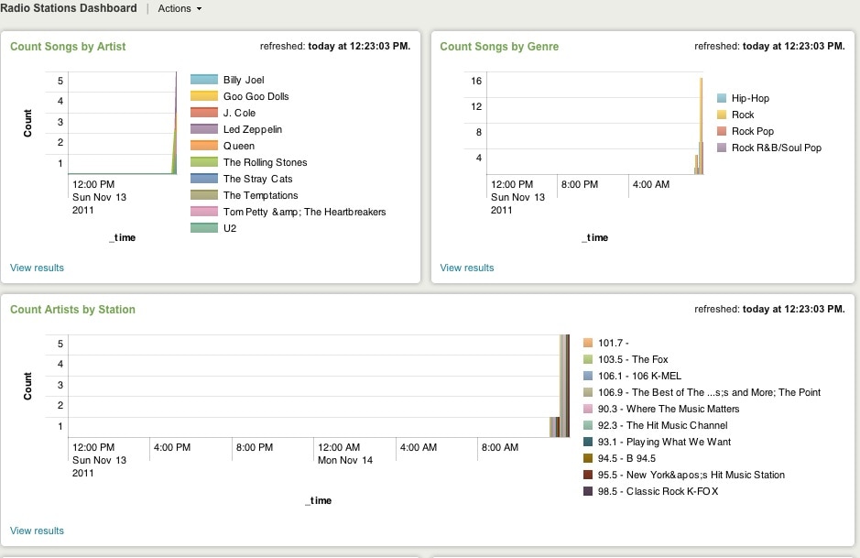860x558 pixels.
Task: Click the Queen legend color swatch
Action: pyautogui.click(x=203, y=146)
